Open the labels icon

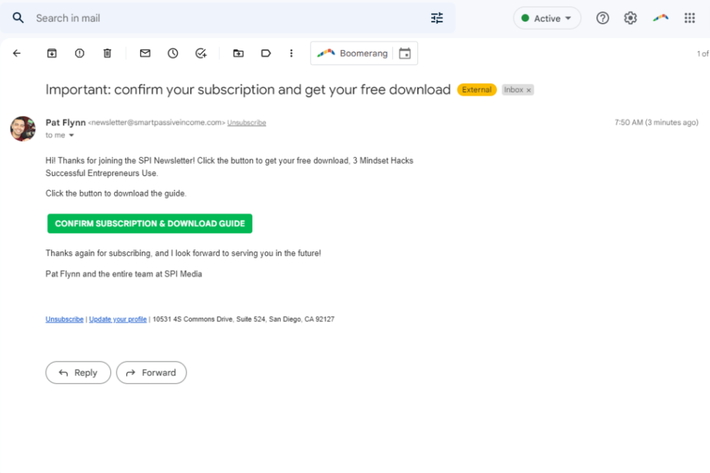266,53
